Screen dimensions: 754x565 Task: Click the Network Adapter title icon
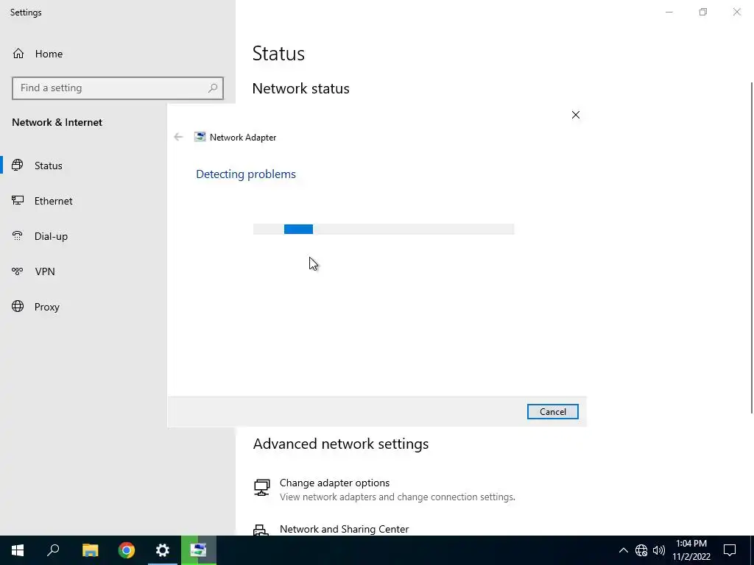pyautogui.click(x=200, y=137)
